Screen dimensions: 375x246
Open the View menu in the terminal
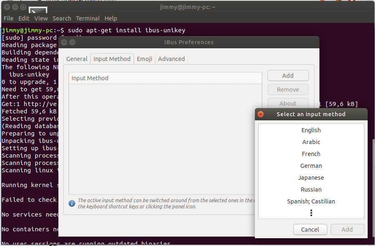point(41,18)
